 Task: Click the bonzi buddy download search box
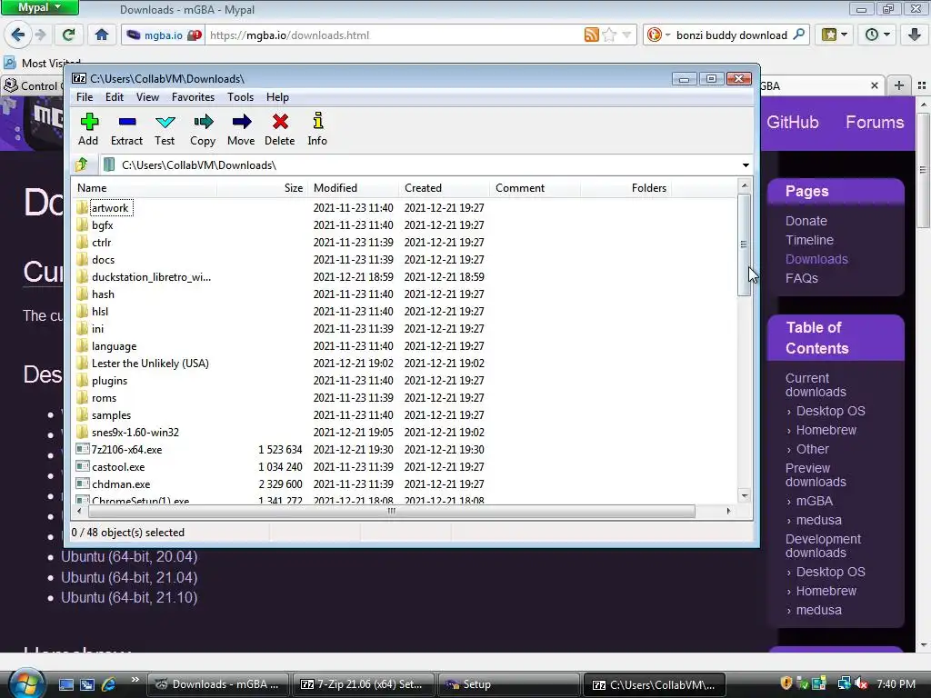(732, 35)
